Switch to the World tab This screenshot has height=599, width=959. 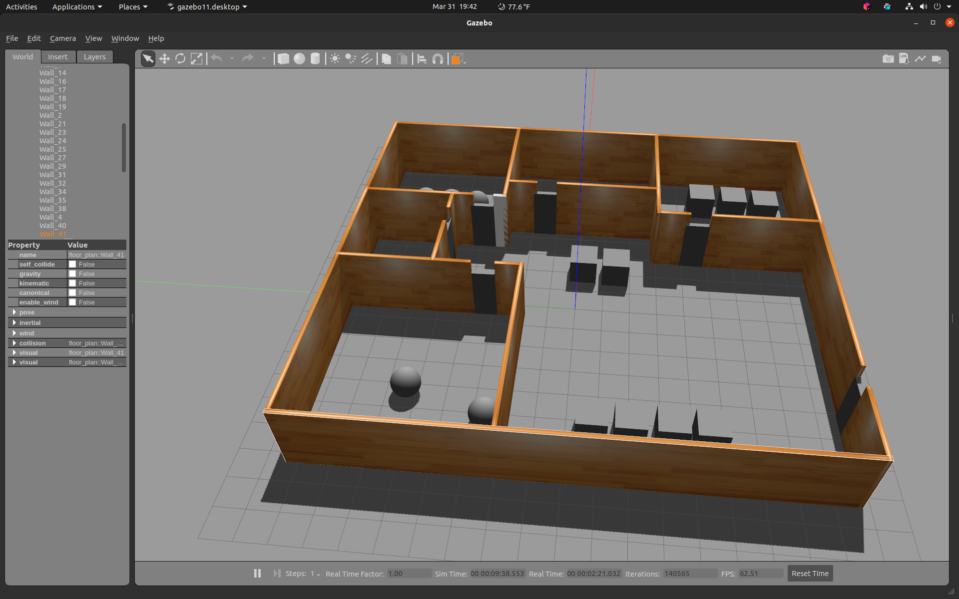(23, 57)
